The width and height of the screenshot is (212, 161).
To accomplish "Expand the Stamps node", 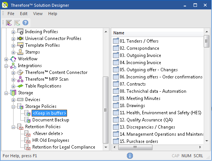I will [x=13, y=52].
